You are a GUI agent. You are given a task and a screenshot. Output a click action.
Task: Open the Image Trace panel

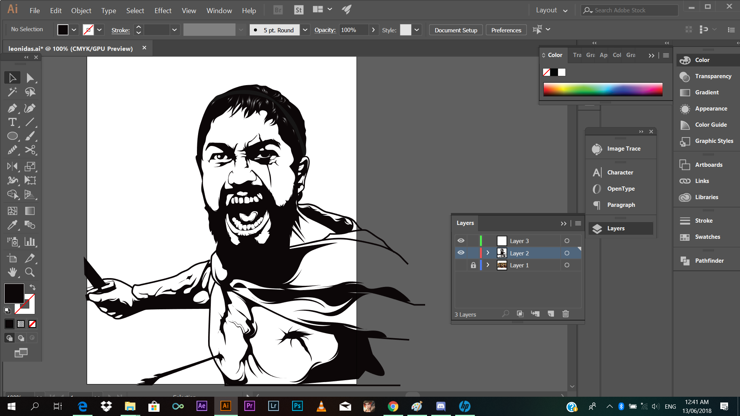(624, 149)
